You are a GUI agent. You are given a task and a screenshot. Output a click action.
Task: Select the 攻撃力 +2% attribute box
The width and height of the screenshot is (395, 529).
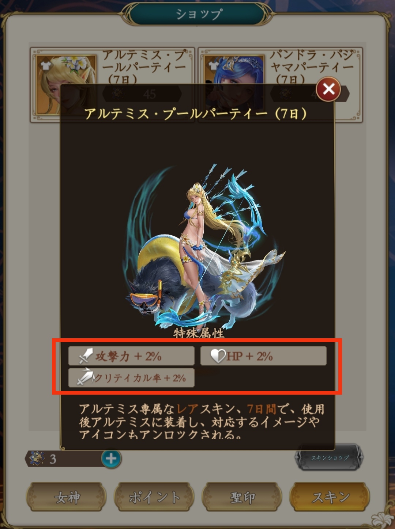(131, 356)
